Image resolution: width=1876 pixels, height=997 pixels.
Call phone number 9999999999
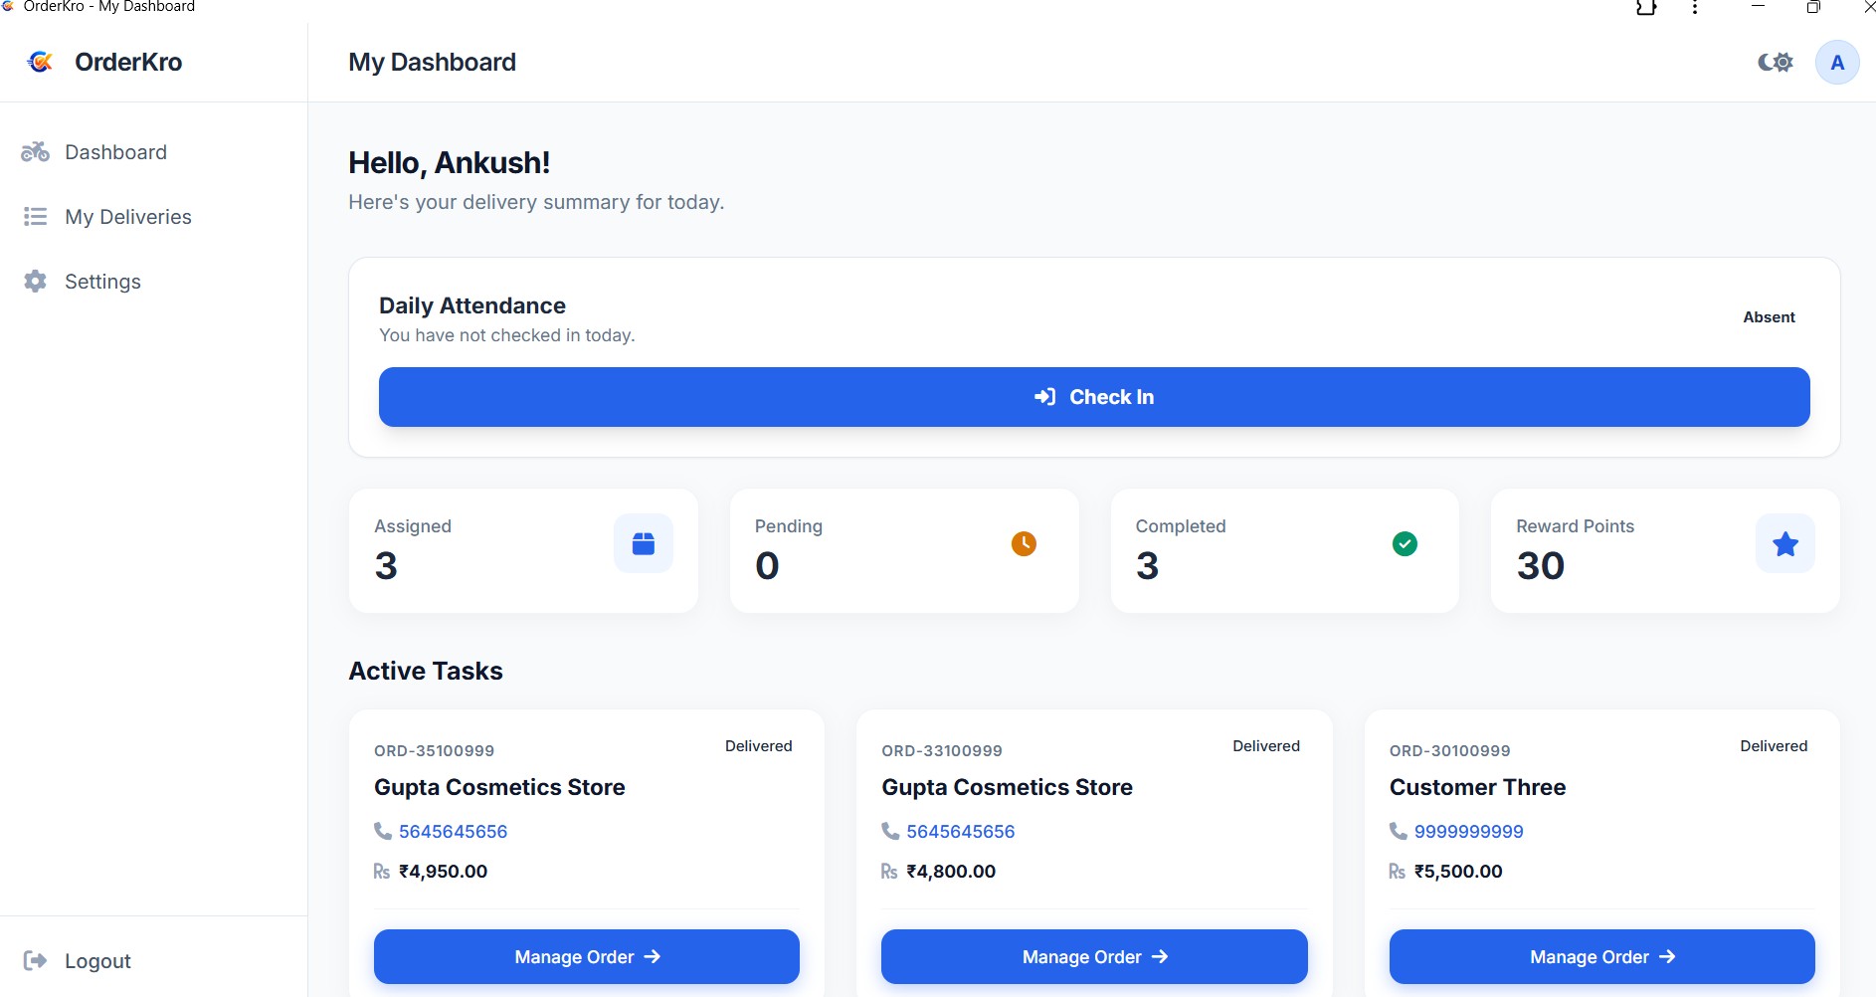[1468, 831]
